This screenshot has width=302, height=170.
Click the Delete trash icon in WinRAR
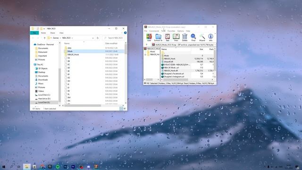point(185,37)
